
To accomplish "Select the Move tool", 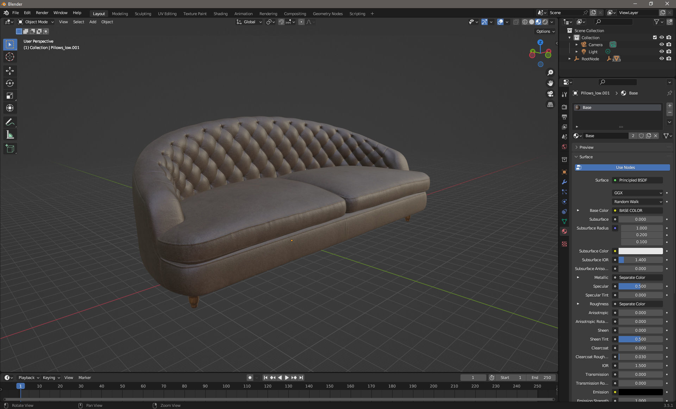I will tap(10, 71).
